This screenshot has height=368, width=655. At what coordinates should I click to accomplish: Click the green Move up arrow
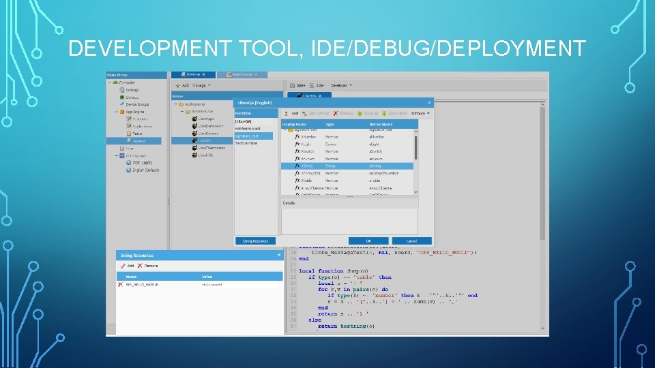click(x=360, y=114)
